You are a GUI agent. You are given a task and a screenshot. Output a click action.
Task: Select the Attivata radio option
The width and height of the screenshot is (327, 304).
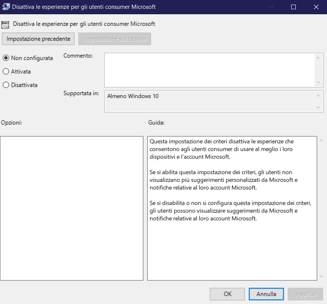[6, 72]
